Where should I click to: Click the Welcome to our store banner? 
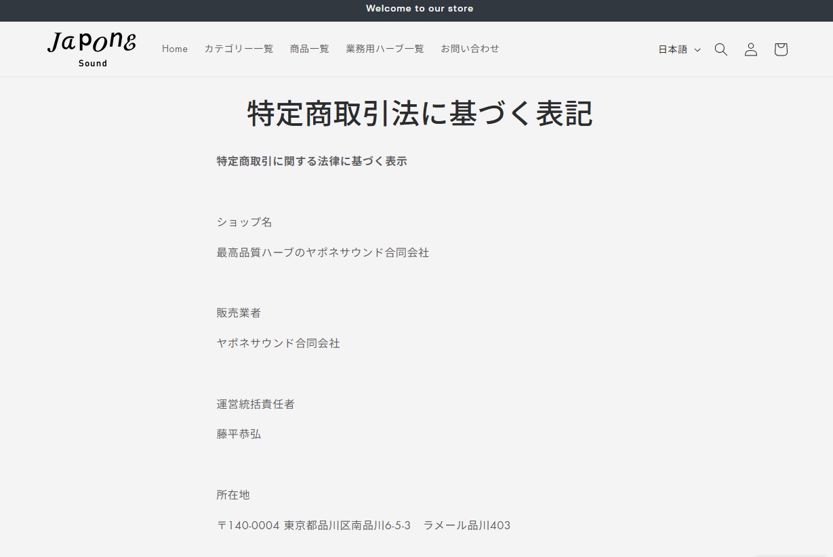point(419,9)
